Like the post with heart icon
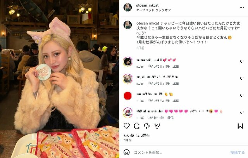Viewport: 248px width, 158px height. [127, 126]
